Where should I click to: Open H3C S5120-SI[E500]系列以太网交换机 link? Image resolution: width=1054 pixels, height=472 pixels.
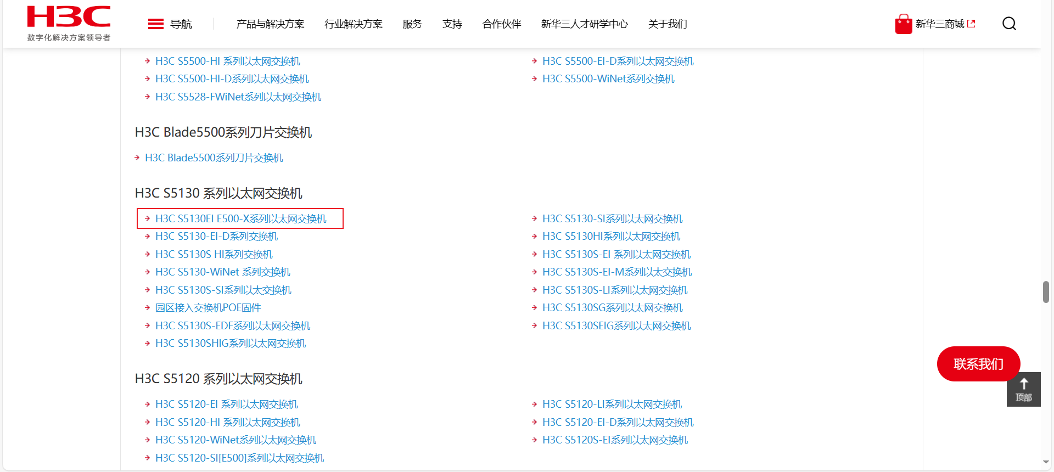point(240,458)
